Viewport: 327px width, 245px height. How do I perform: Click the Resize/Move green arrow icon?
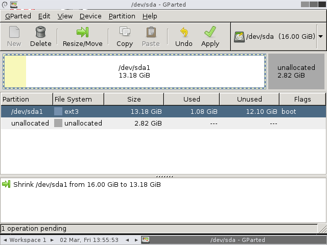(83, 32)
